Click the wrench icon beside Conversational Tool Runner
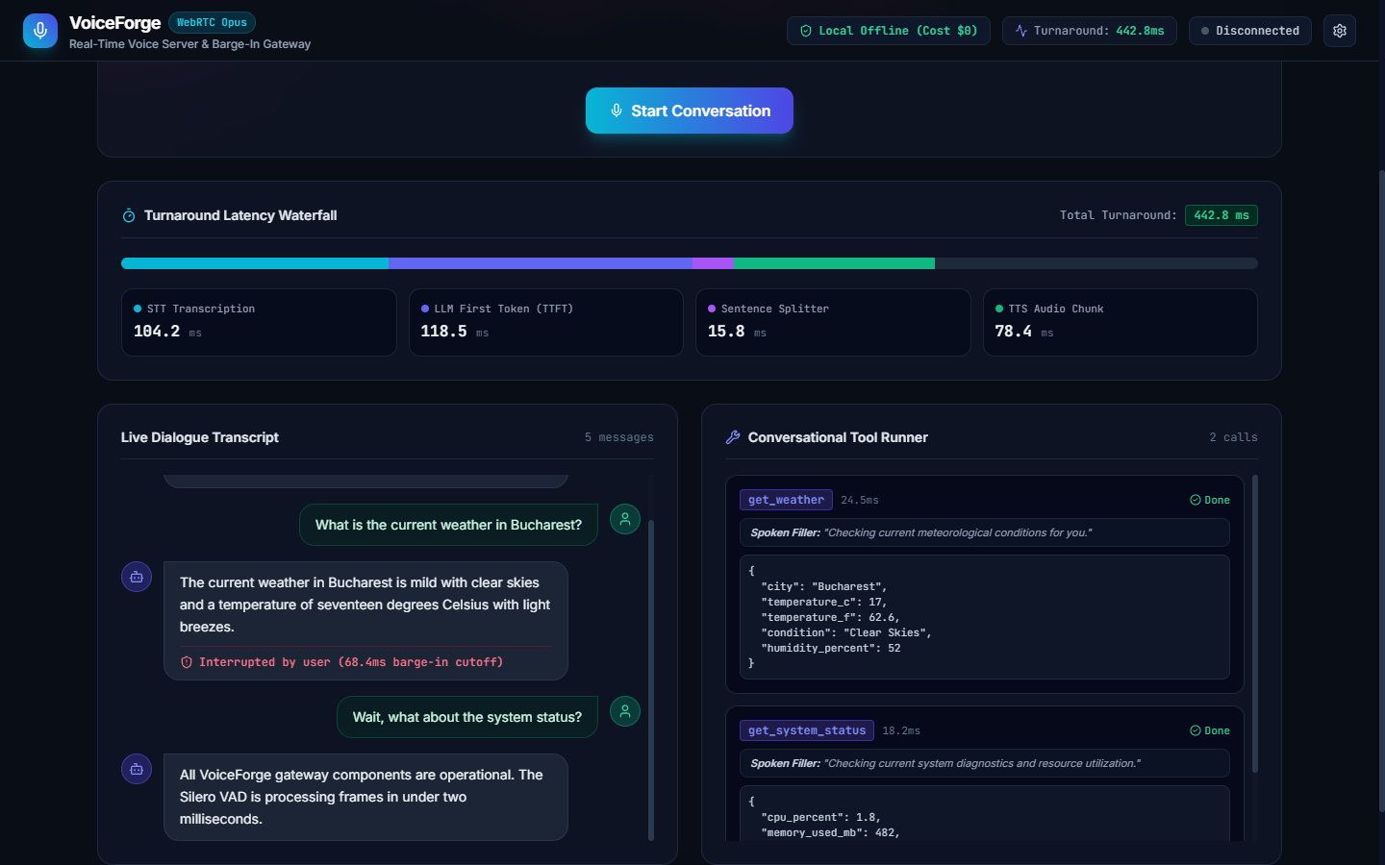Image resolution: width=1385 pixels, height=865 pixels. [733, 437]
